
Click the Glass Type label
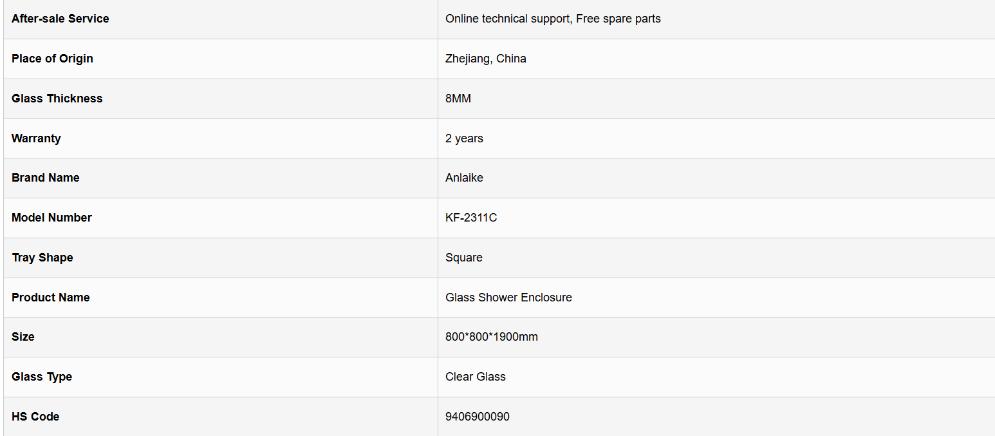click(x=42, y=377)
